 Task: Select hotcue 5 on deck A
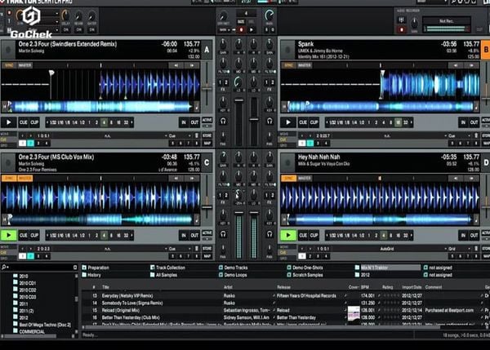[x=172, y=144]
